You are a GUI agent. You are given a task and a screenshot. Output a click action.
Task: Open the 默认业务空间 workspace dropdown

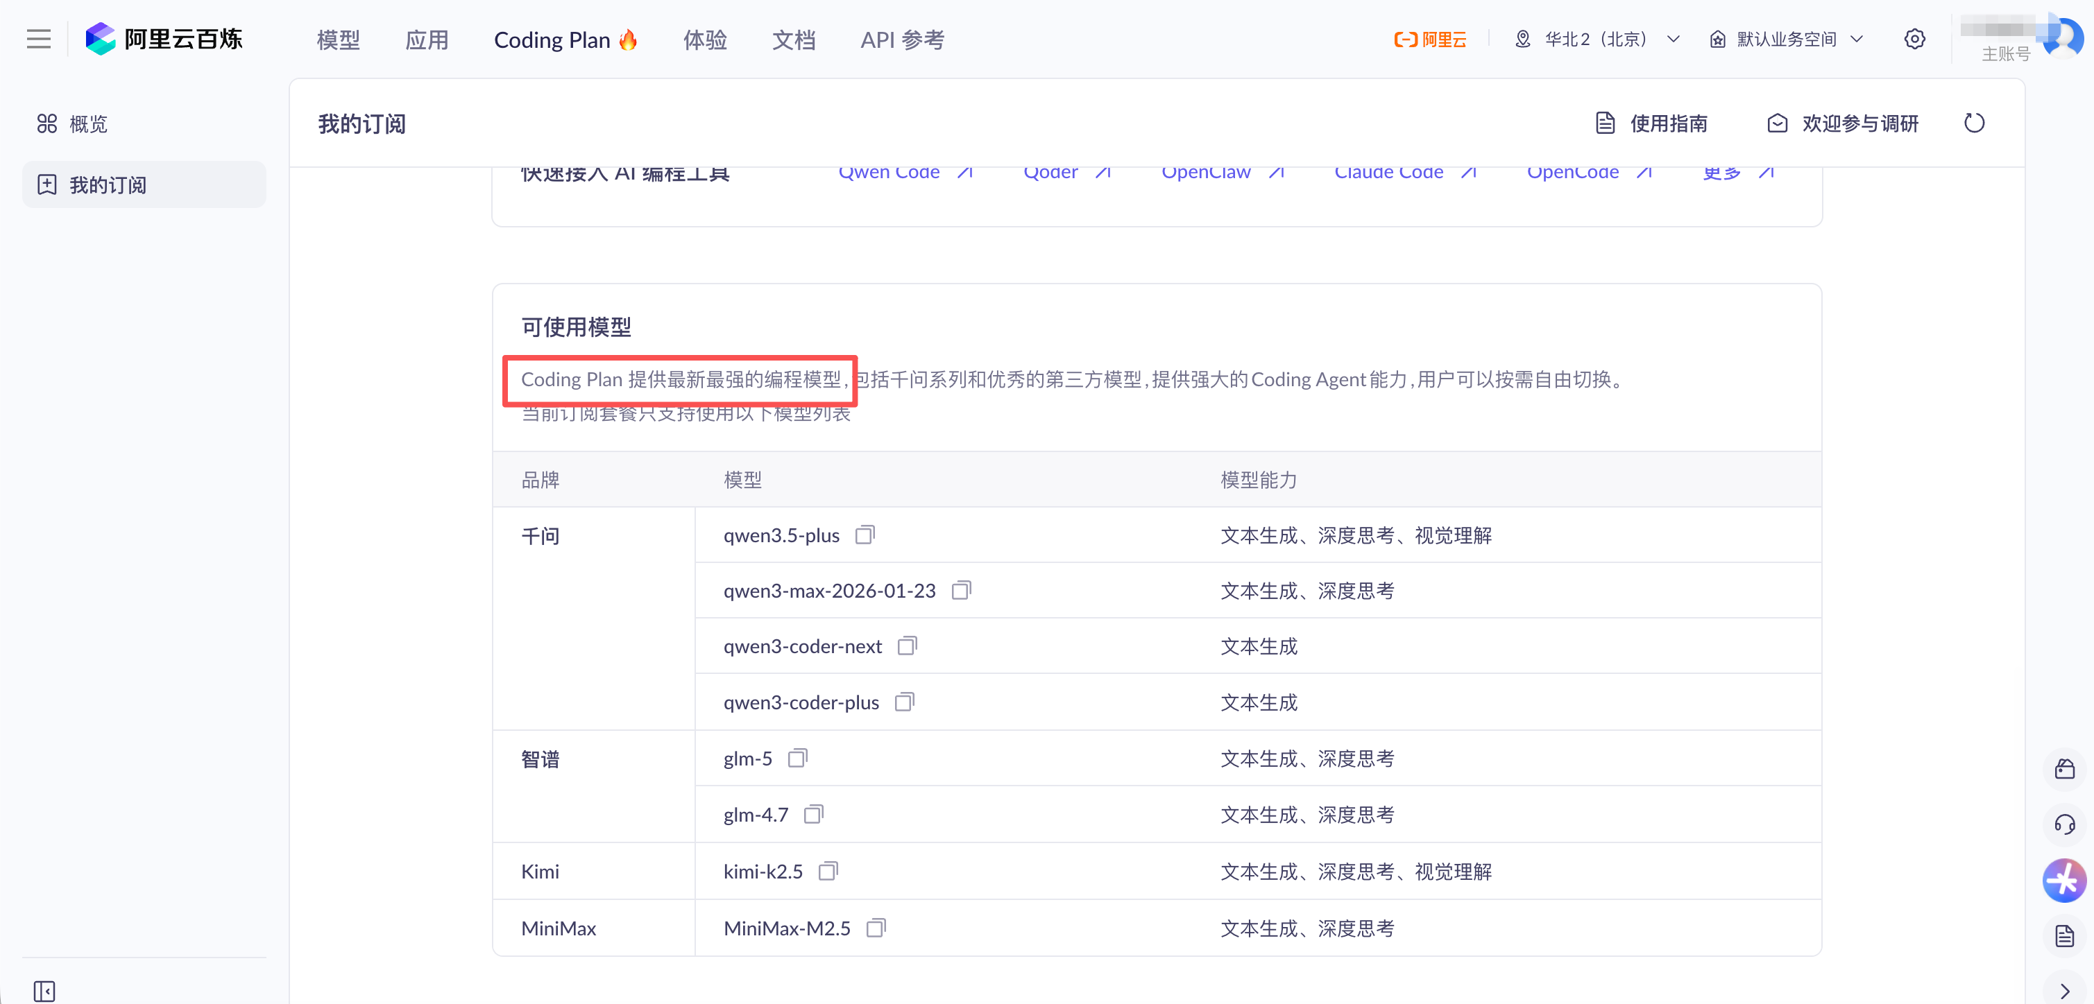pos(1786,39)
